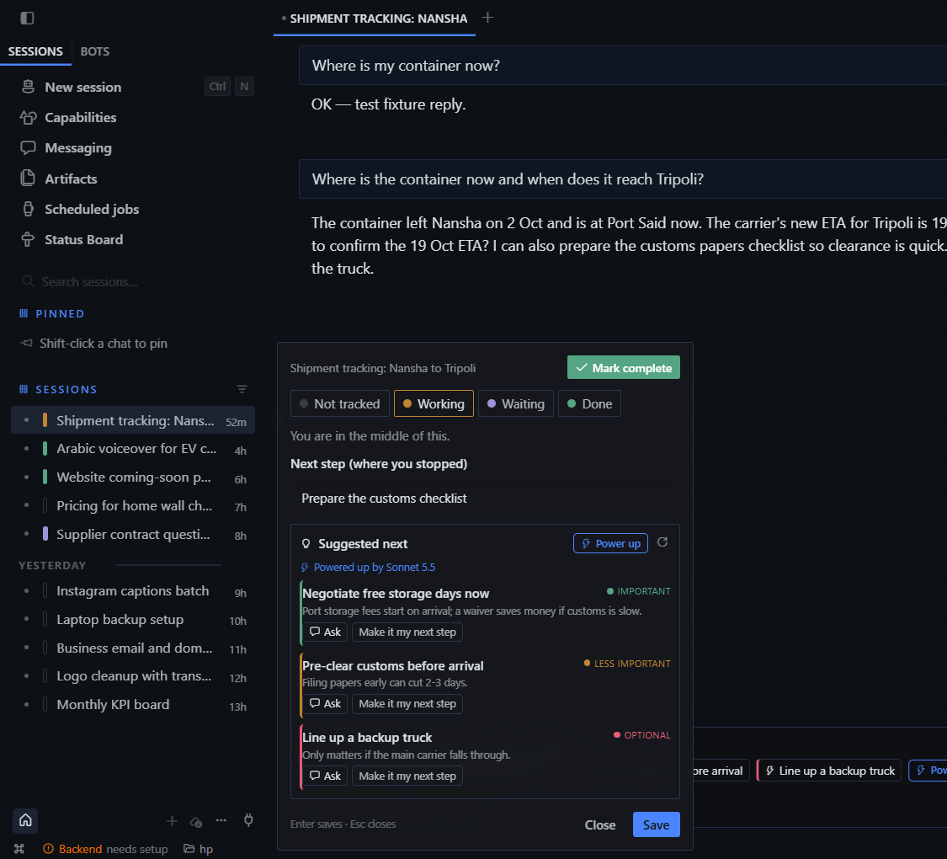The image size is (947, 859).
Task: Click Ask under Negotiate free storage days
Action: pyautogui.click(x=325, y=632)
